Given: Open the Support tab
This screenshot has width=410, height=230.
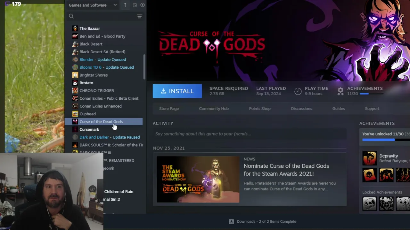Looking at the screenshot, I should coord(372,109).
